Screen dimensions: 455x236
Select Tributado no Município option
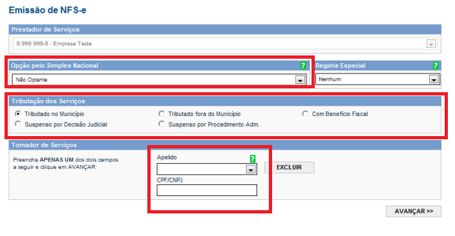pos(18,113)
